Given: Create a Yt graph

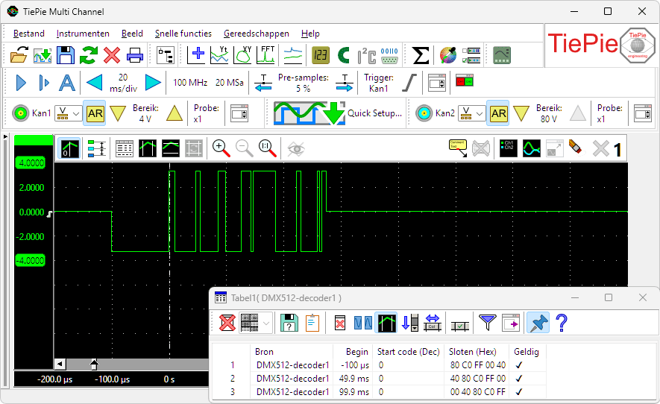Looking at the screenshot, I should 219,55.
